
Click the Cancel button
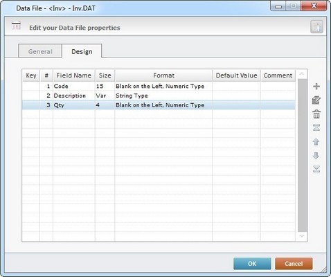[x=294, y=264]
